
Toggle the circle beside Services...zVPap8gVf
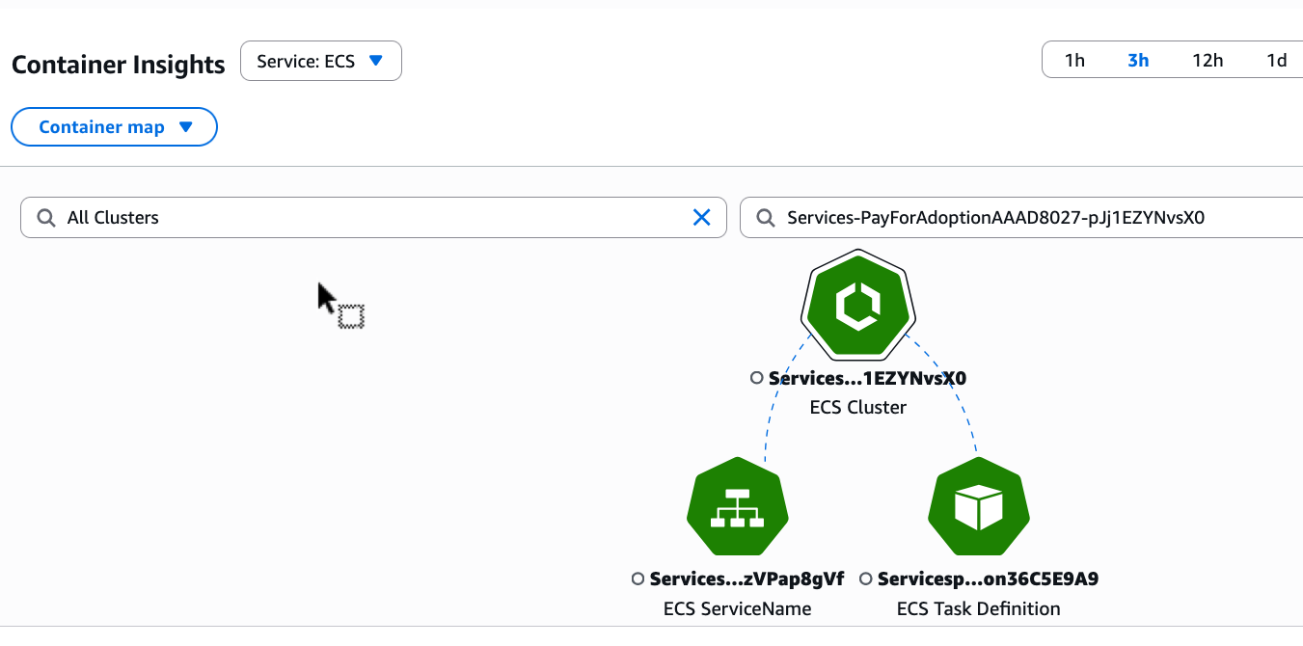tap(638, 579)
